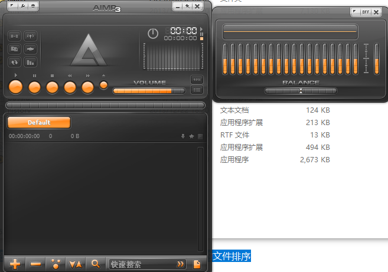The height and width of the screenshot is (272, 388).
Task: Skip to next track button
Action: pos(88,87)
